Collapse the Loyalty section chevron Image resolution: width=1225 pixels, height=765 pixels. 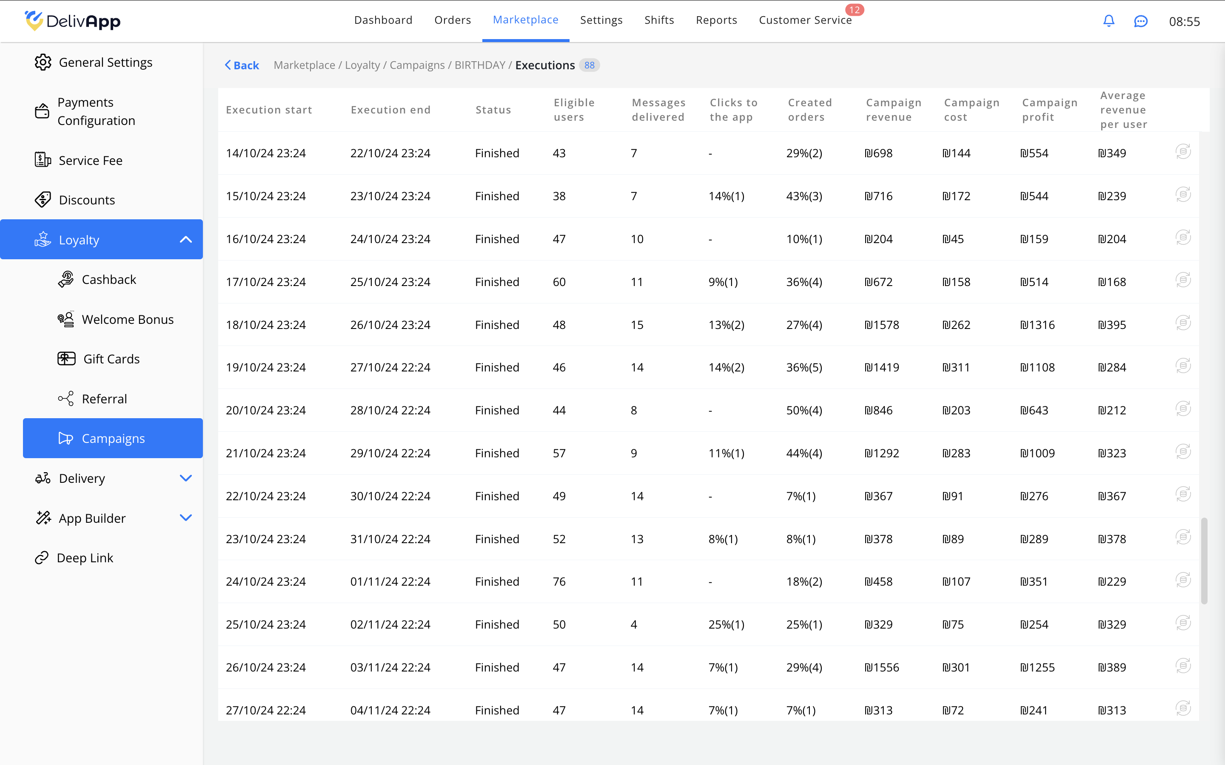pos(186,240)
